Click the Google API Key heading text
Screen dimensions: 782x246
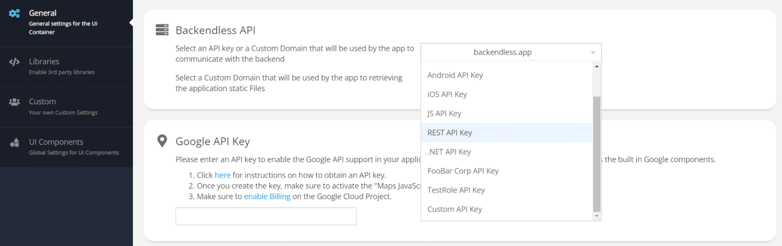tap(212, 141)
